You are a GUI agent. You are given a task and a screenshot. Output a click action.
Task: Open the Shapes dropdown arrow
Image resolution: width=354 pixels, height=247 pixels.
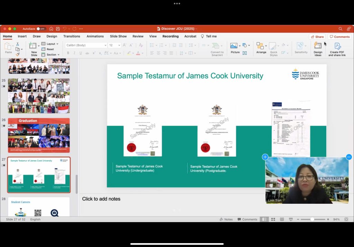coord(249,45)
